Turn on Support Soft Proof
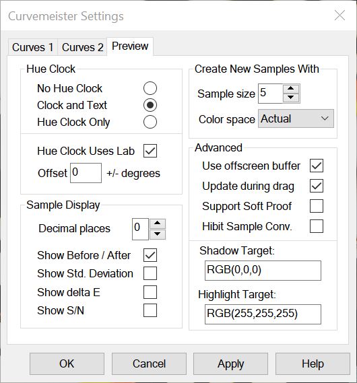The image size is (357, 383). [x=317, y=206]
